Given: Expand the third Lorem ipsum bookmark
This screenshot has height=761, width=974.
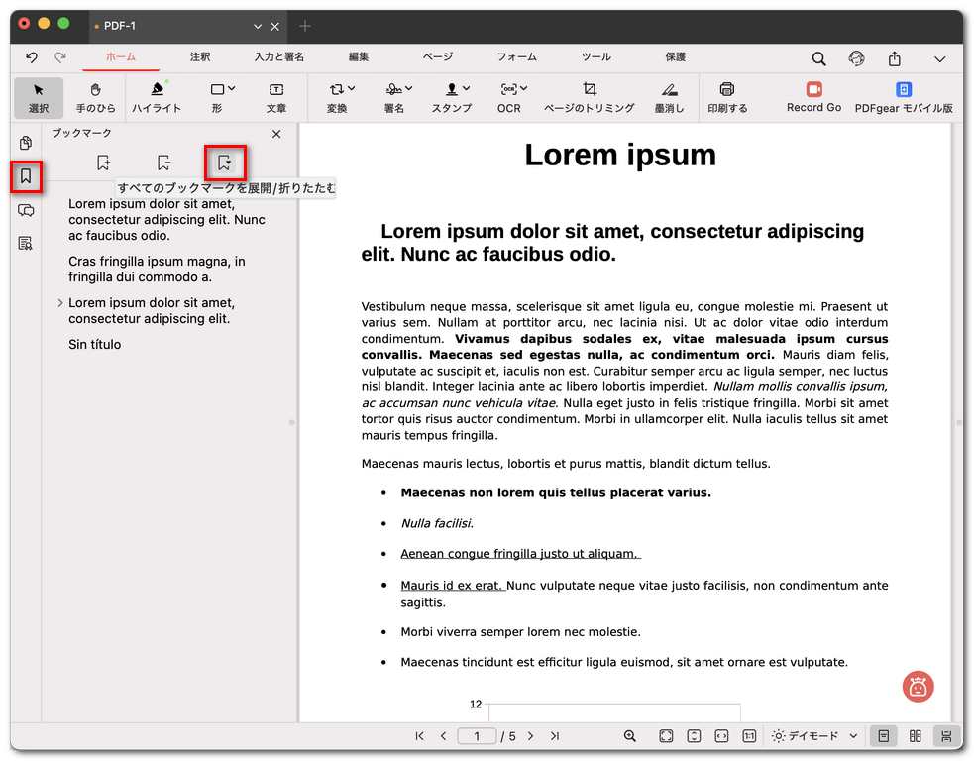Looking at the screenshot, I should [x=60, y=303].
